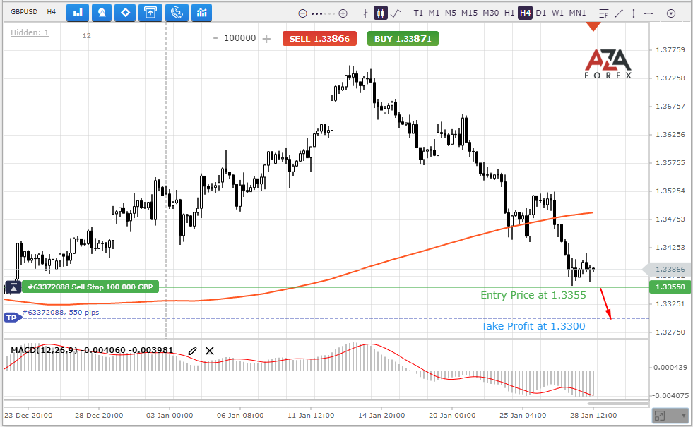This screenshot has width=693, height=427.
Task: Select the #63372088 Sell Stop order label
Action: coord(90,287)
